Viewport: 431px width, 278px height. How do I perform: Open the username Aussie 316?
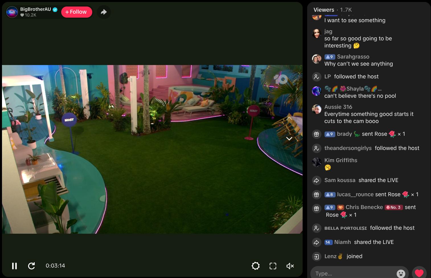pos(338,107)
